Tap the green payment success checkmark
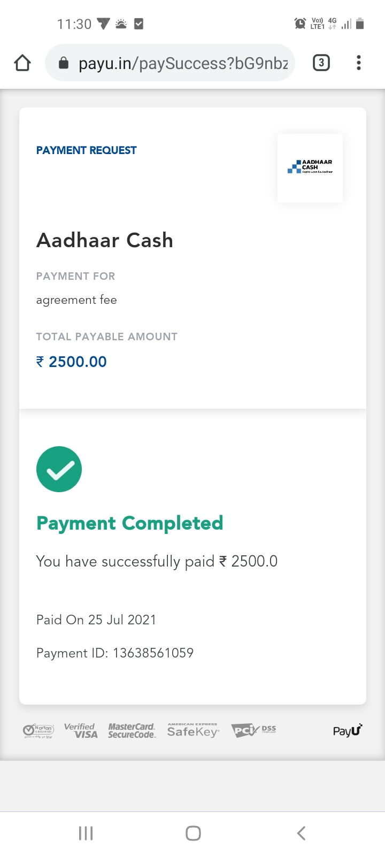Screen dimensions: 385x856 point(59,469)
